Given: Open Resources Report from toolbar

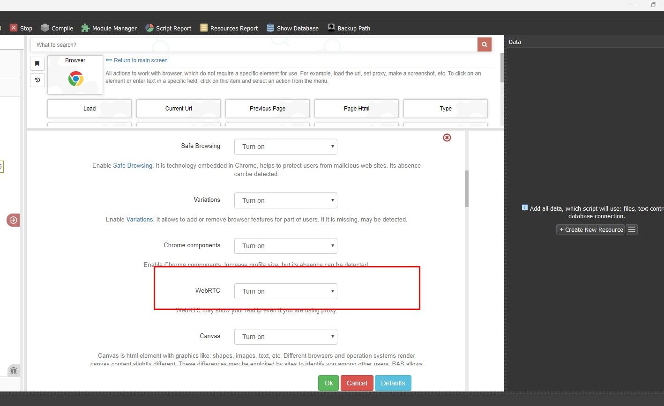Looking at the screenshot, I should 204,28.
